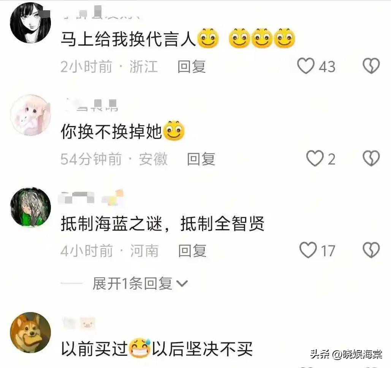Dislike the 换代言人 comment from 浙江
Image resolution: width=391 pixels, height=368 pixels.
click(x=371, y=66)
